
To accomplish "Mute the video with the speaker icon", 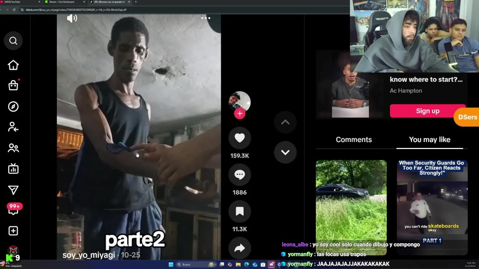I will click(72, 18).
